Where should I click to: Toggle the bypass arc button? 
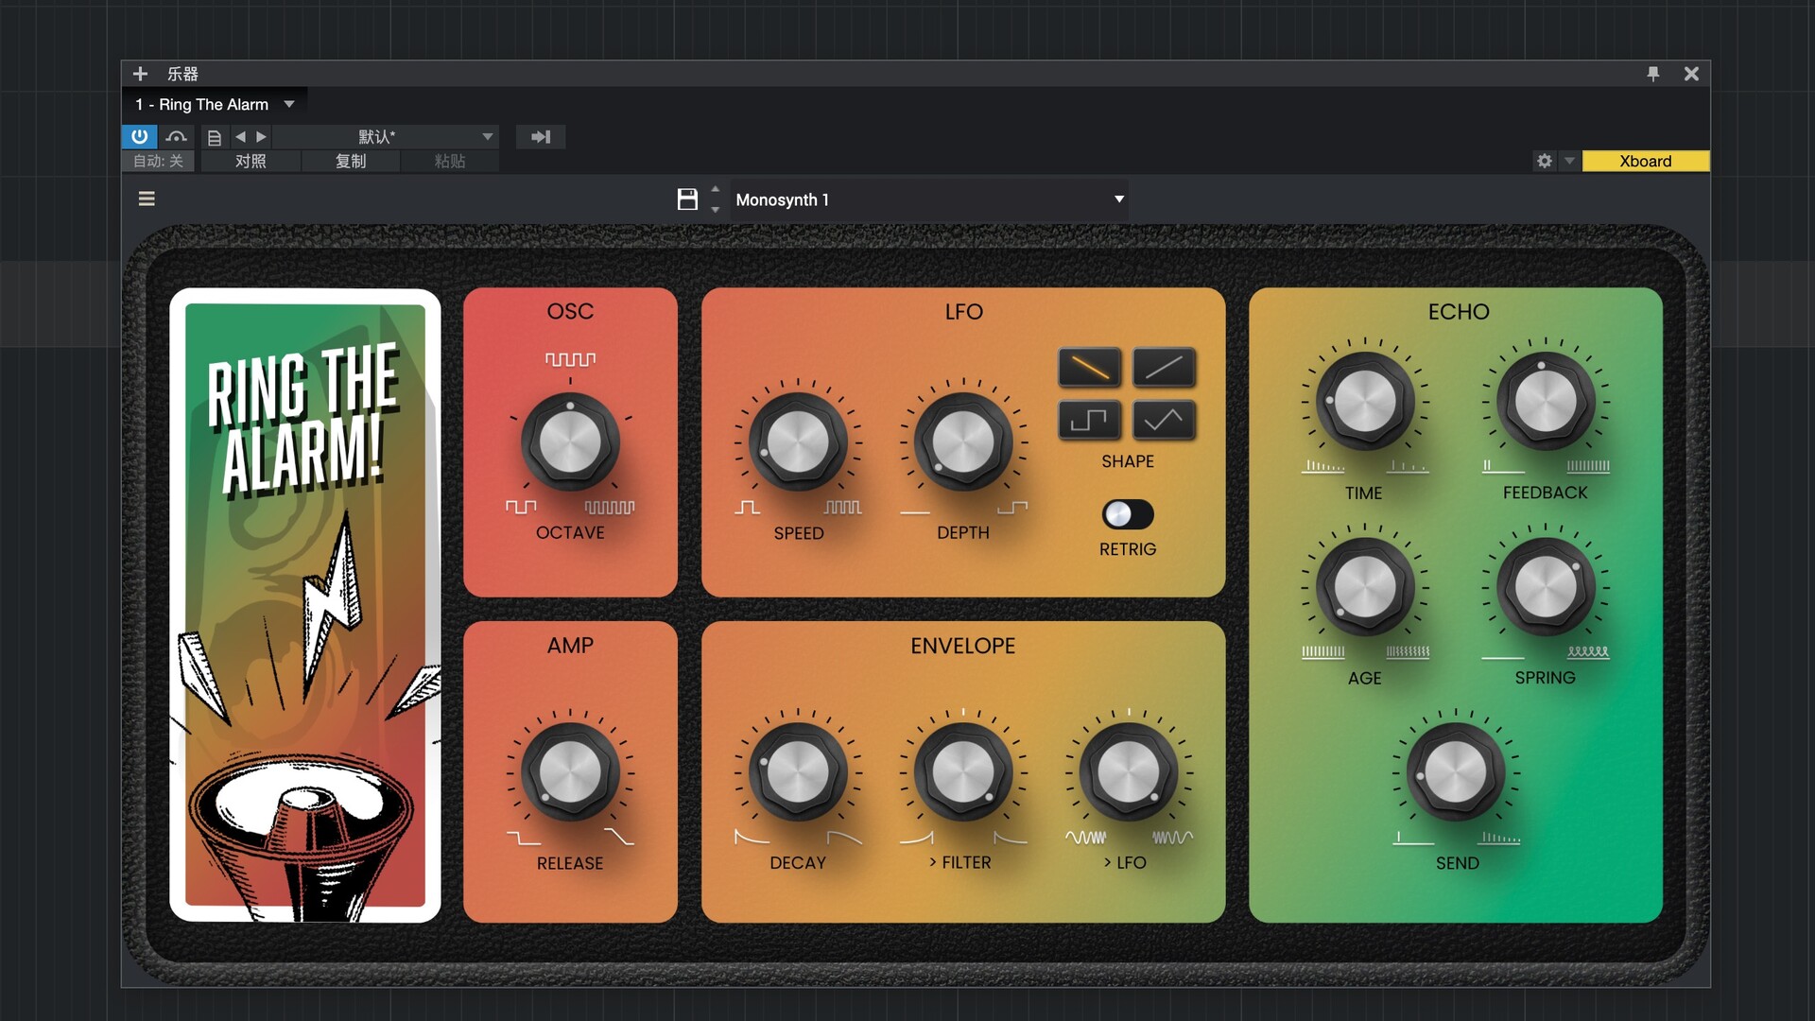pyautogui.click(x=177, y=137)
